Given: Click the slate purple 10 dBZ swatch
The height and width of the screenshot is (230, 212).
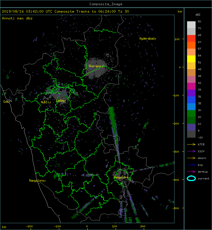Looking at the screenshot, I should click(191, 127).
